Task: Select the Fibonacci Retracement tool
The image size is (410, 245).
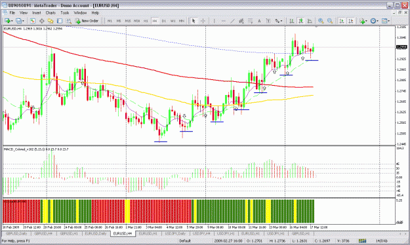Action: pos(250,21)
